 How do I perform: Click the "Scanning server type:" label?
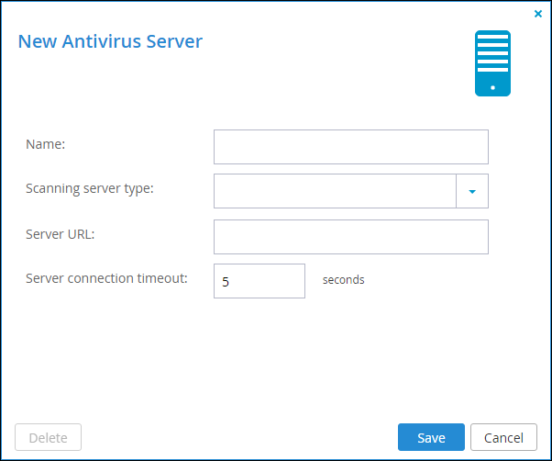[x=90, y=188]
